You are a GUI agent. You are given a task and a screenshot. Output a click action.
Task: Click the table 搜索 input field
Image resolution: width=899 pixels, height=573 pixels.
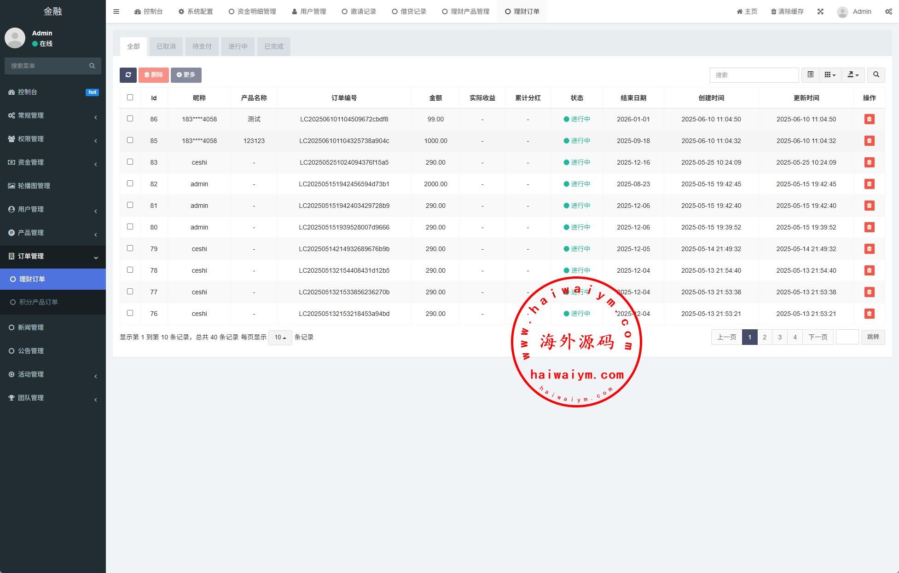pos(754,75)
